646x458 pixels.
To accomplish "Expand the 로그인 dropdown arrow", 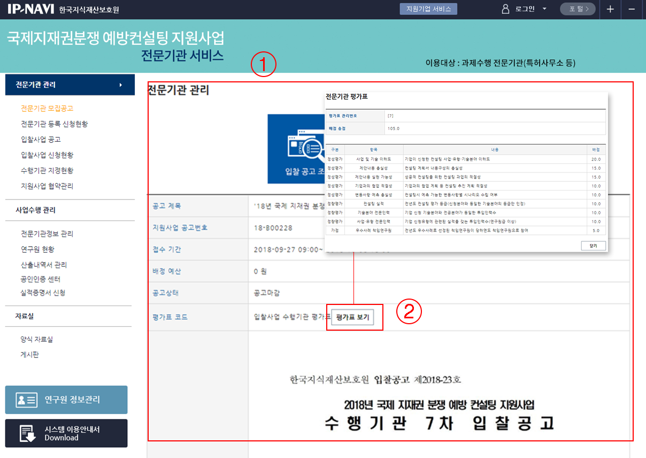I will tap(544, 9).
